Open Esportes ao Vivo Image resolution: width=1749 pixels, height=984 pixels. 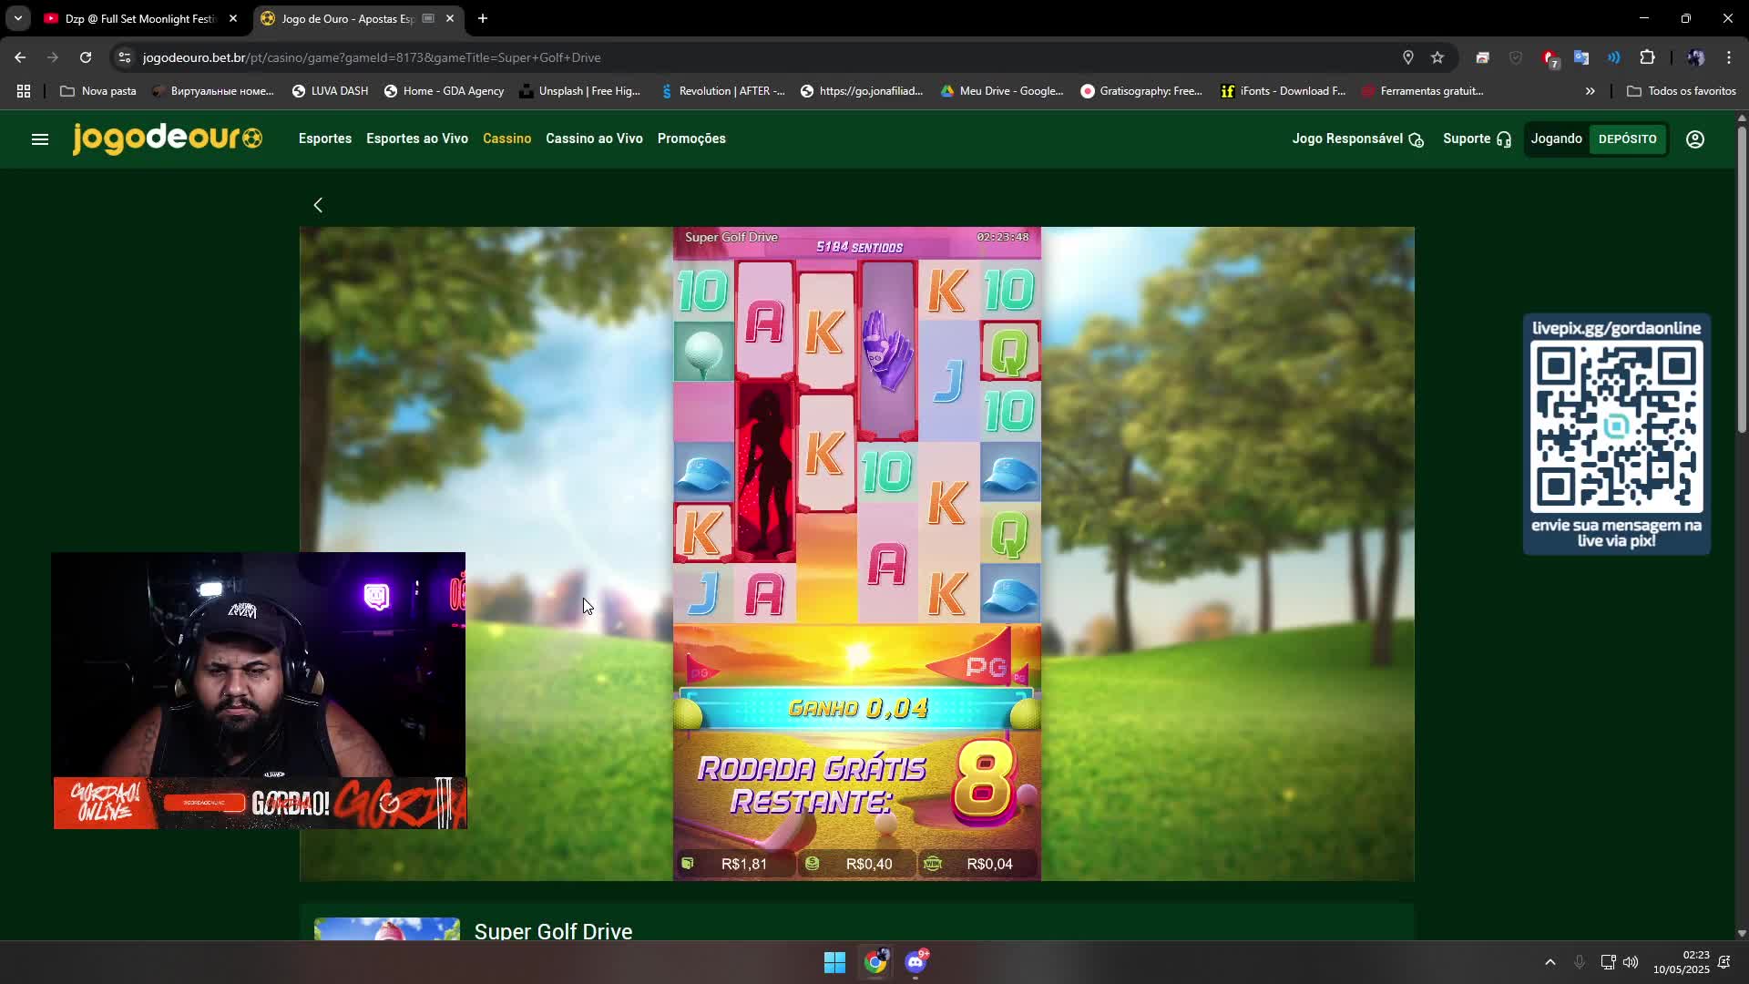coord(417,138)
